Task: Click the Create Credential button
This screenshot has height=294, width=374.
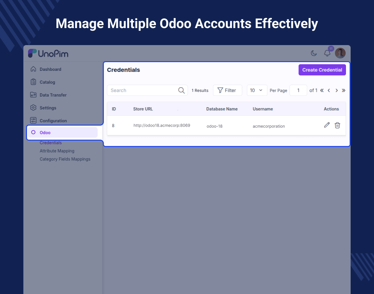Action: (x=322, y=70)
